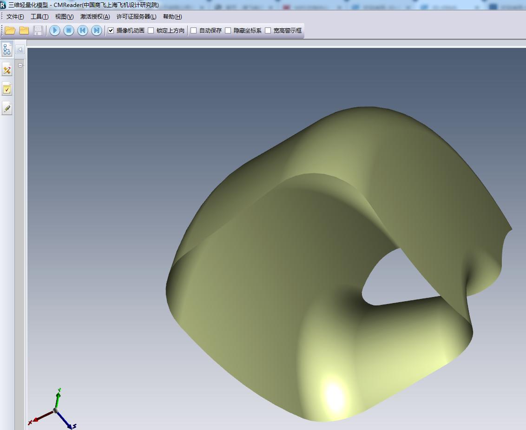Screen dimensions: 526x430
Task: Open the 文件(F) menu
Action: pyautogui.click(x=15, y=17)
